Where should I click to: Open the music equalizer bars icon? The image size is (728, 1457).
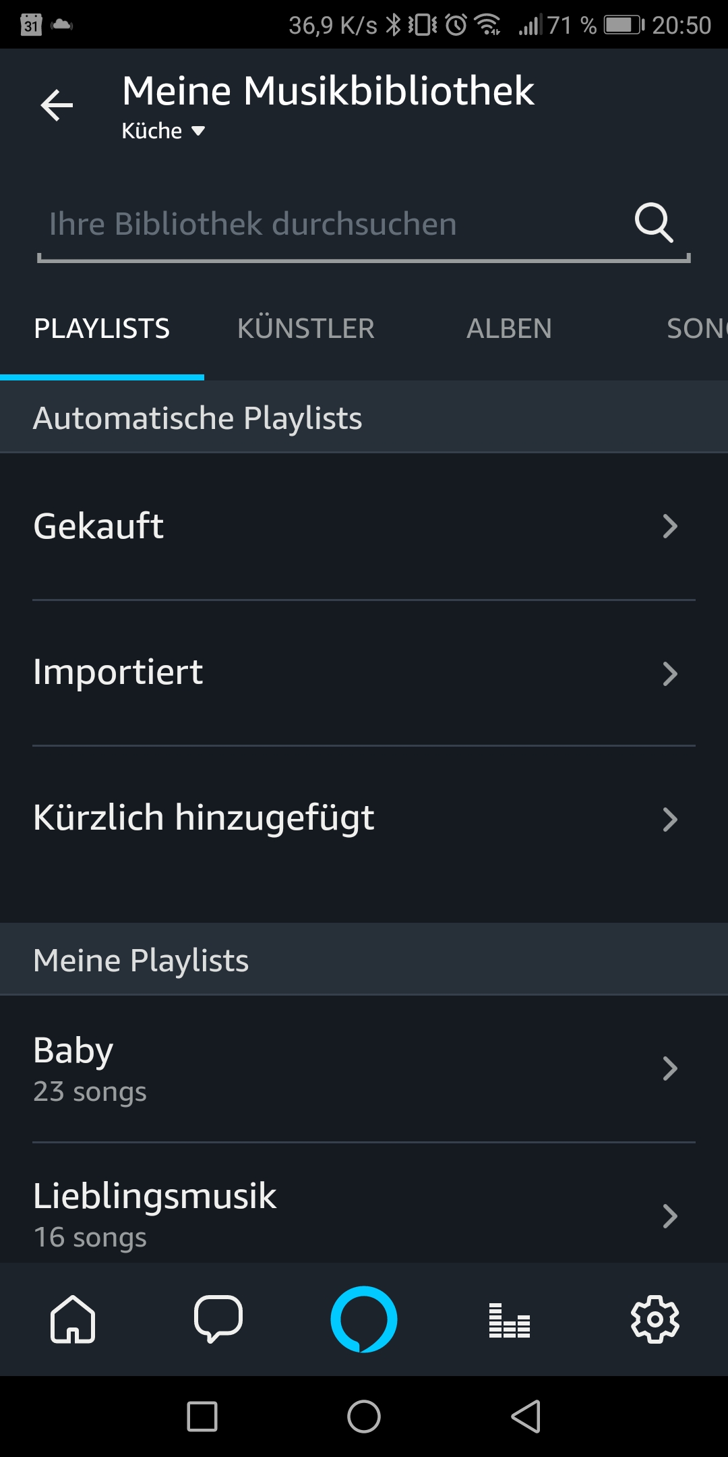(510, 1320)
